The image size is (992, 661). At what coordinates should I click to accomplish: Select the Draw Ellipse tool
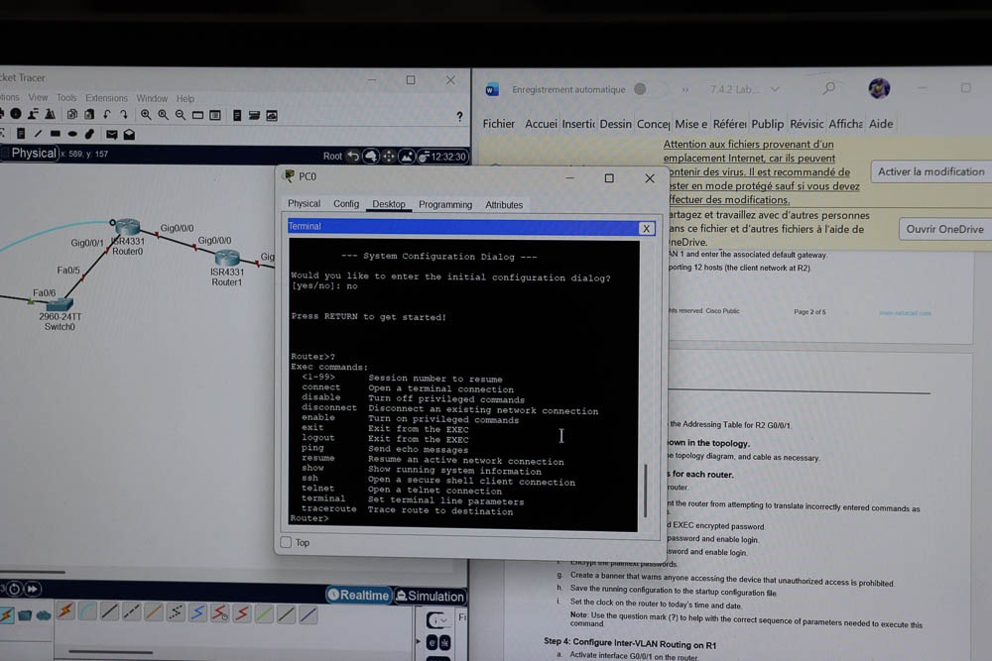coord(72,134)
